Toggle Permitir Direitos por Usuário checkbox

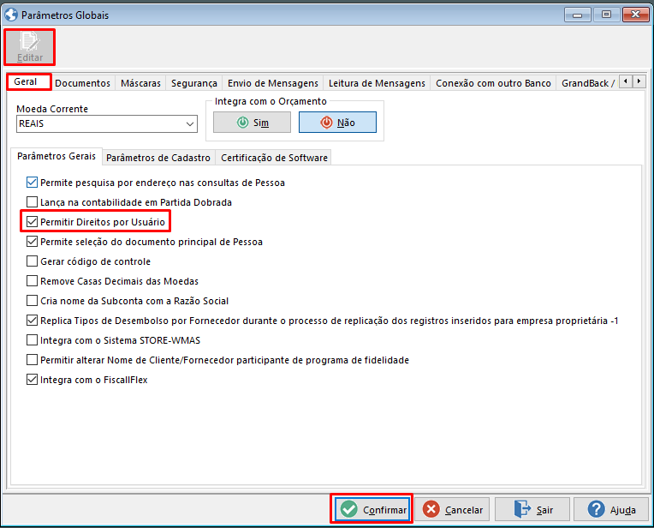click(x=32, y=222)
